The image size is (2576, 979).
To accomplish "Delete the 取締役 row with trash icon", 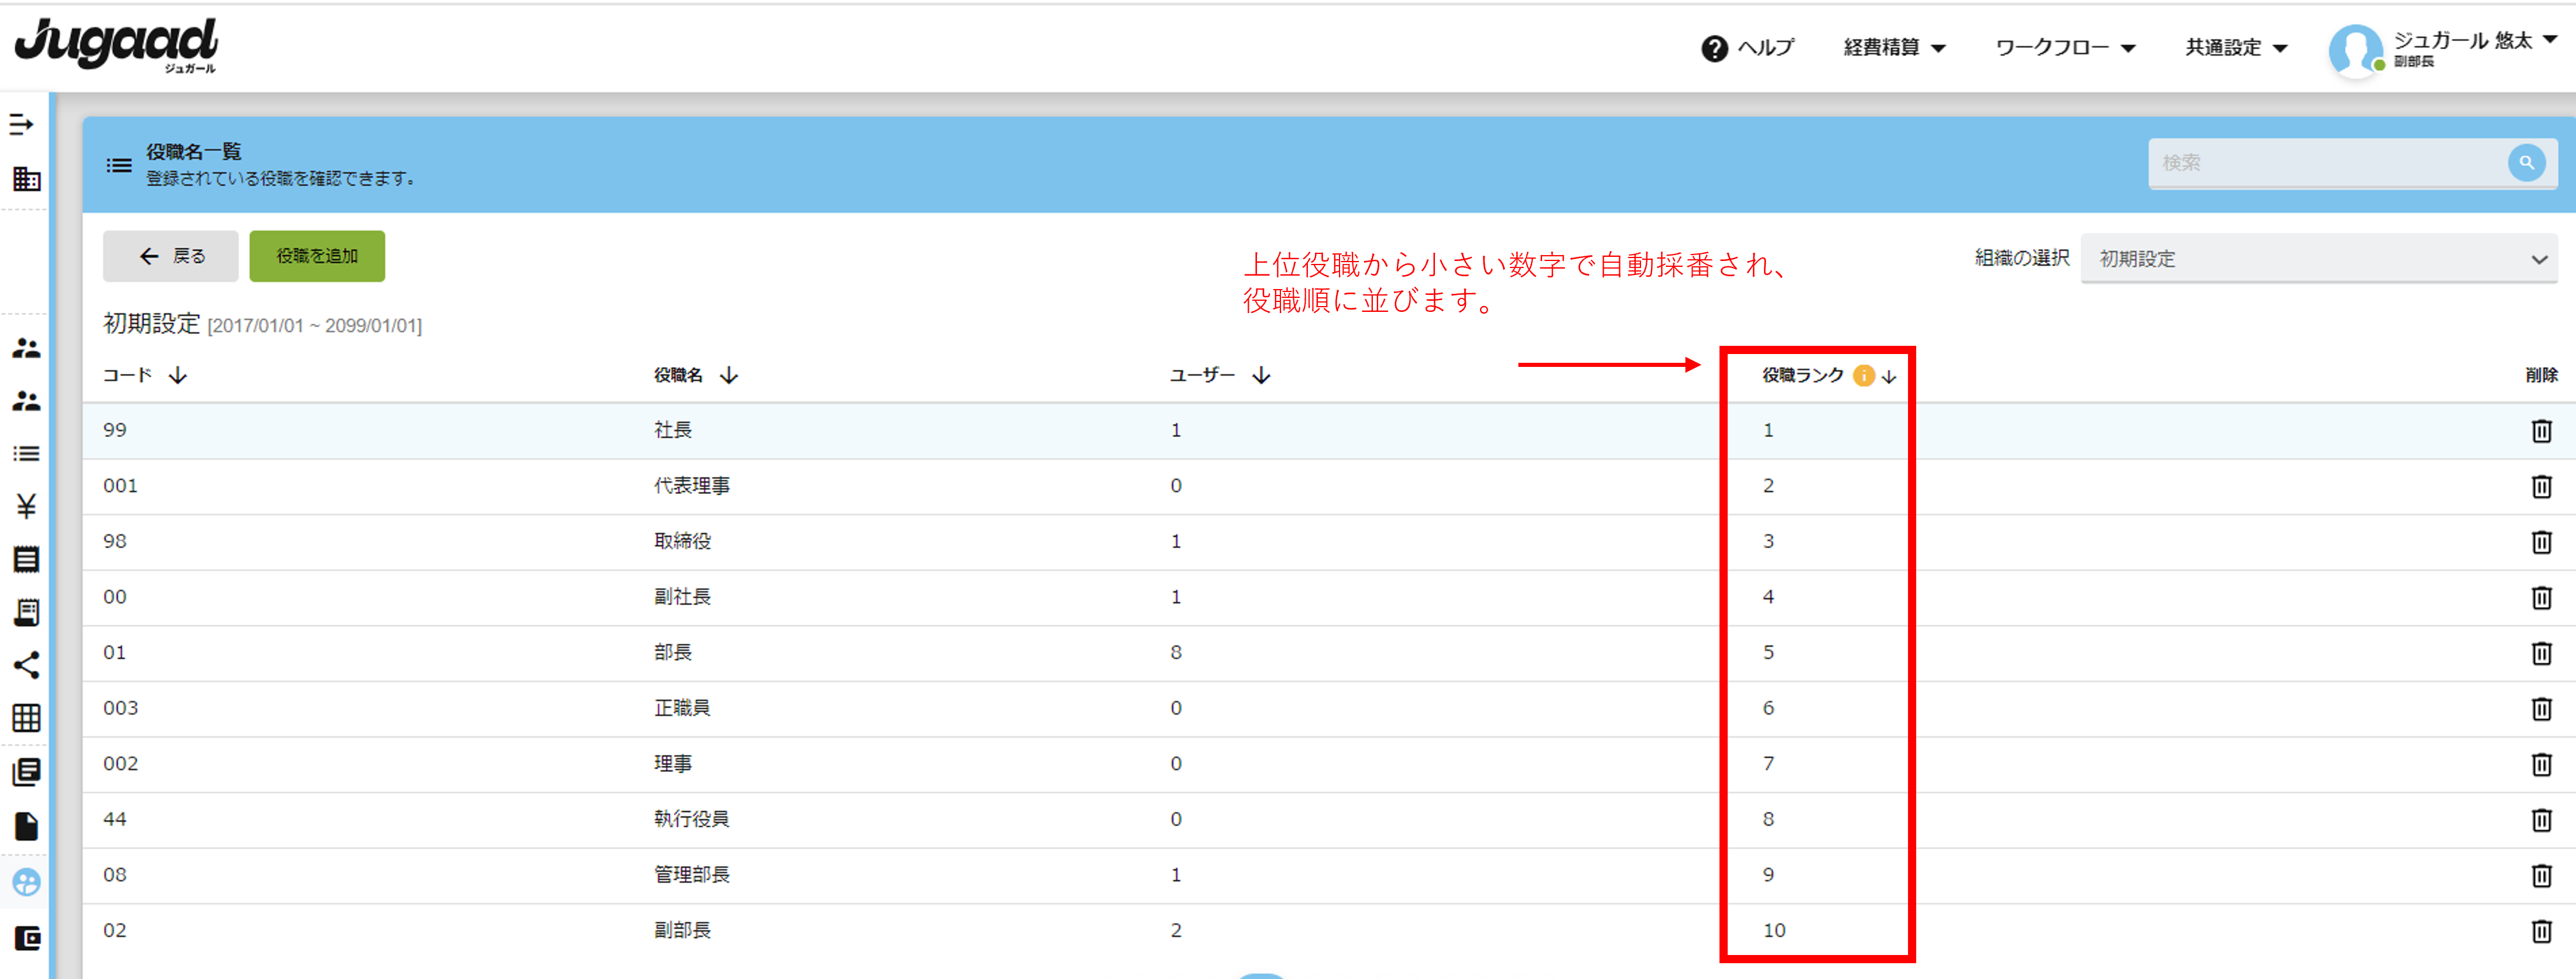I will click(2541, 542).
